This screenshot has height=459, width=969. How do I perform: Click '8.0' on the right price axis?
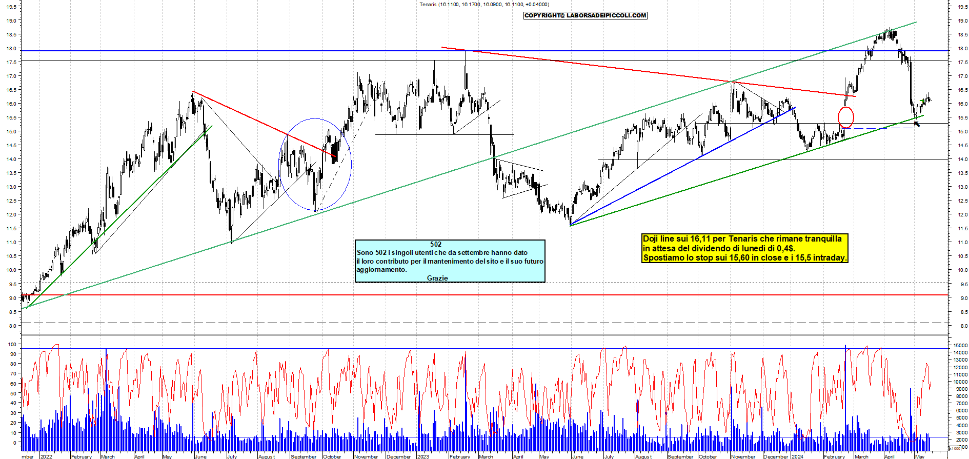(964, 326)
